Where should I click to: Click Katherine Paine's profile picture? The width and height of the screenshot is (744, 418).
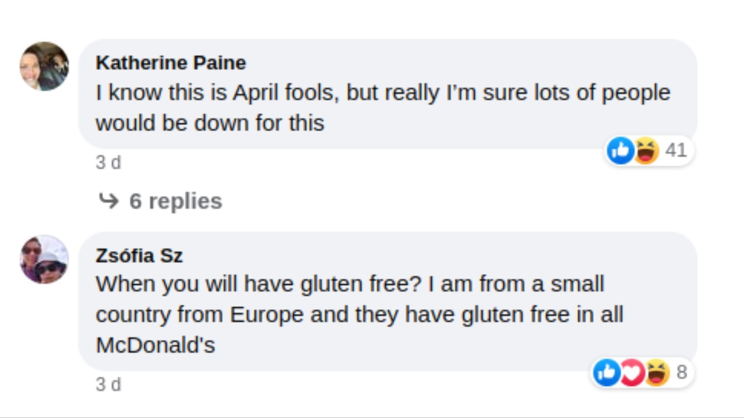44,66
